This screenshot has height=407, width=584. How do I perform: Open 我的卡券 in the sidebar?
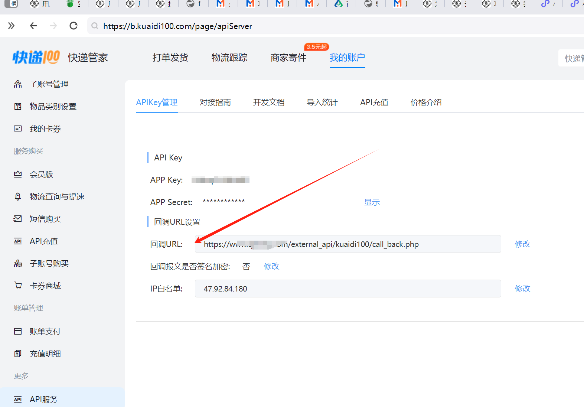45,129
